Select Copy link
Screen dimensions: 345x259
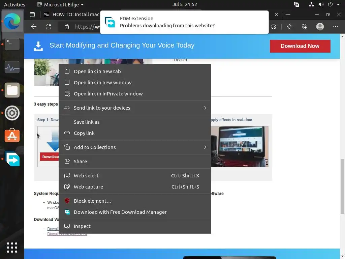tap(135, 133)
